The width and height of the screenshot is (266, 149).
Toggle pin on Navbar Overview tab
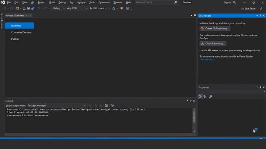27,16
